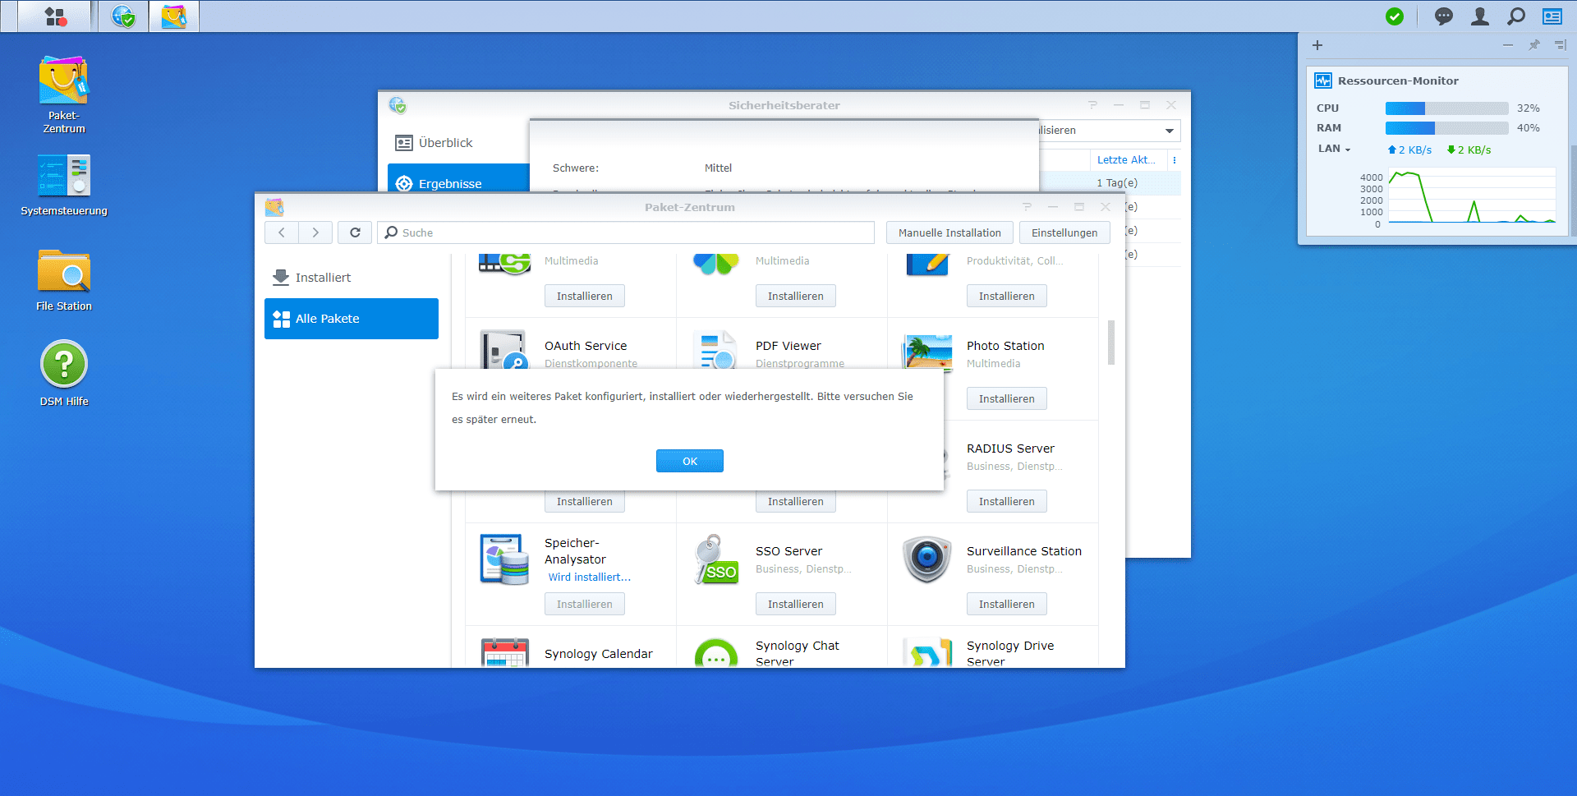Click the LAN traffic graph
Screen dimensions: 1577x796
tap(1472, 196)
